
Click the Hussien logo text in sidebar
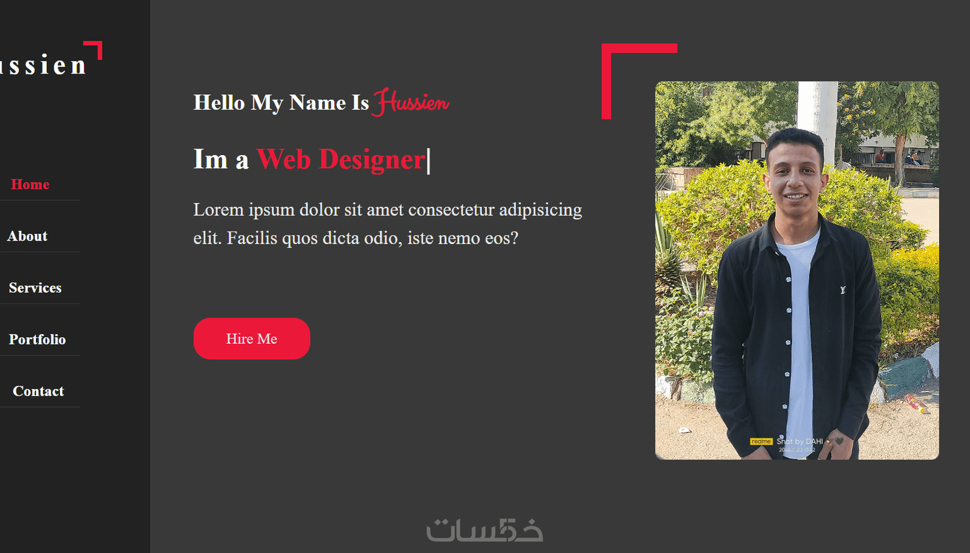coord(43,65)
